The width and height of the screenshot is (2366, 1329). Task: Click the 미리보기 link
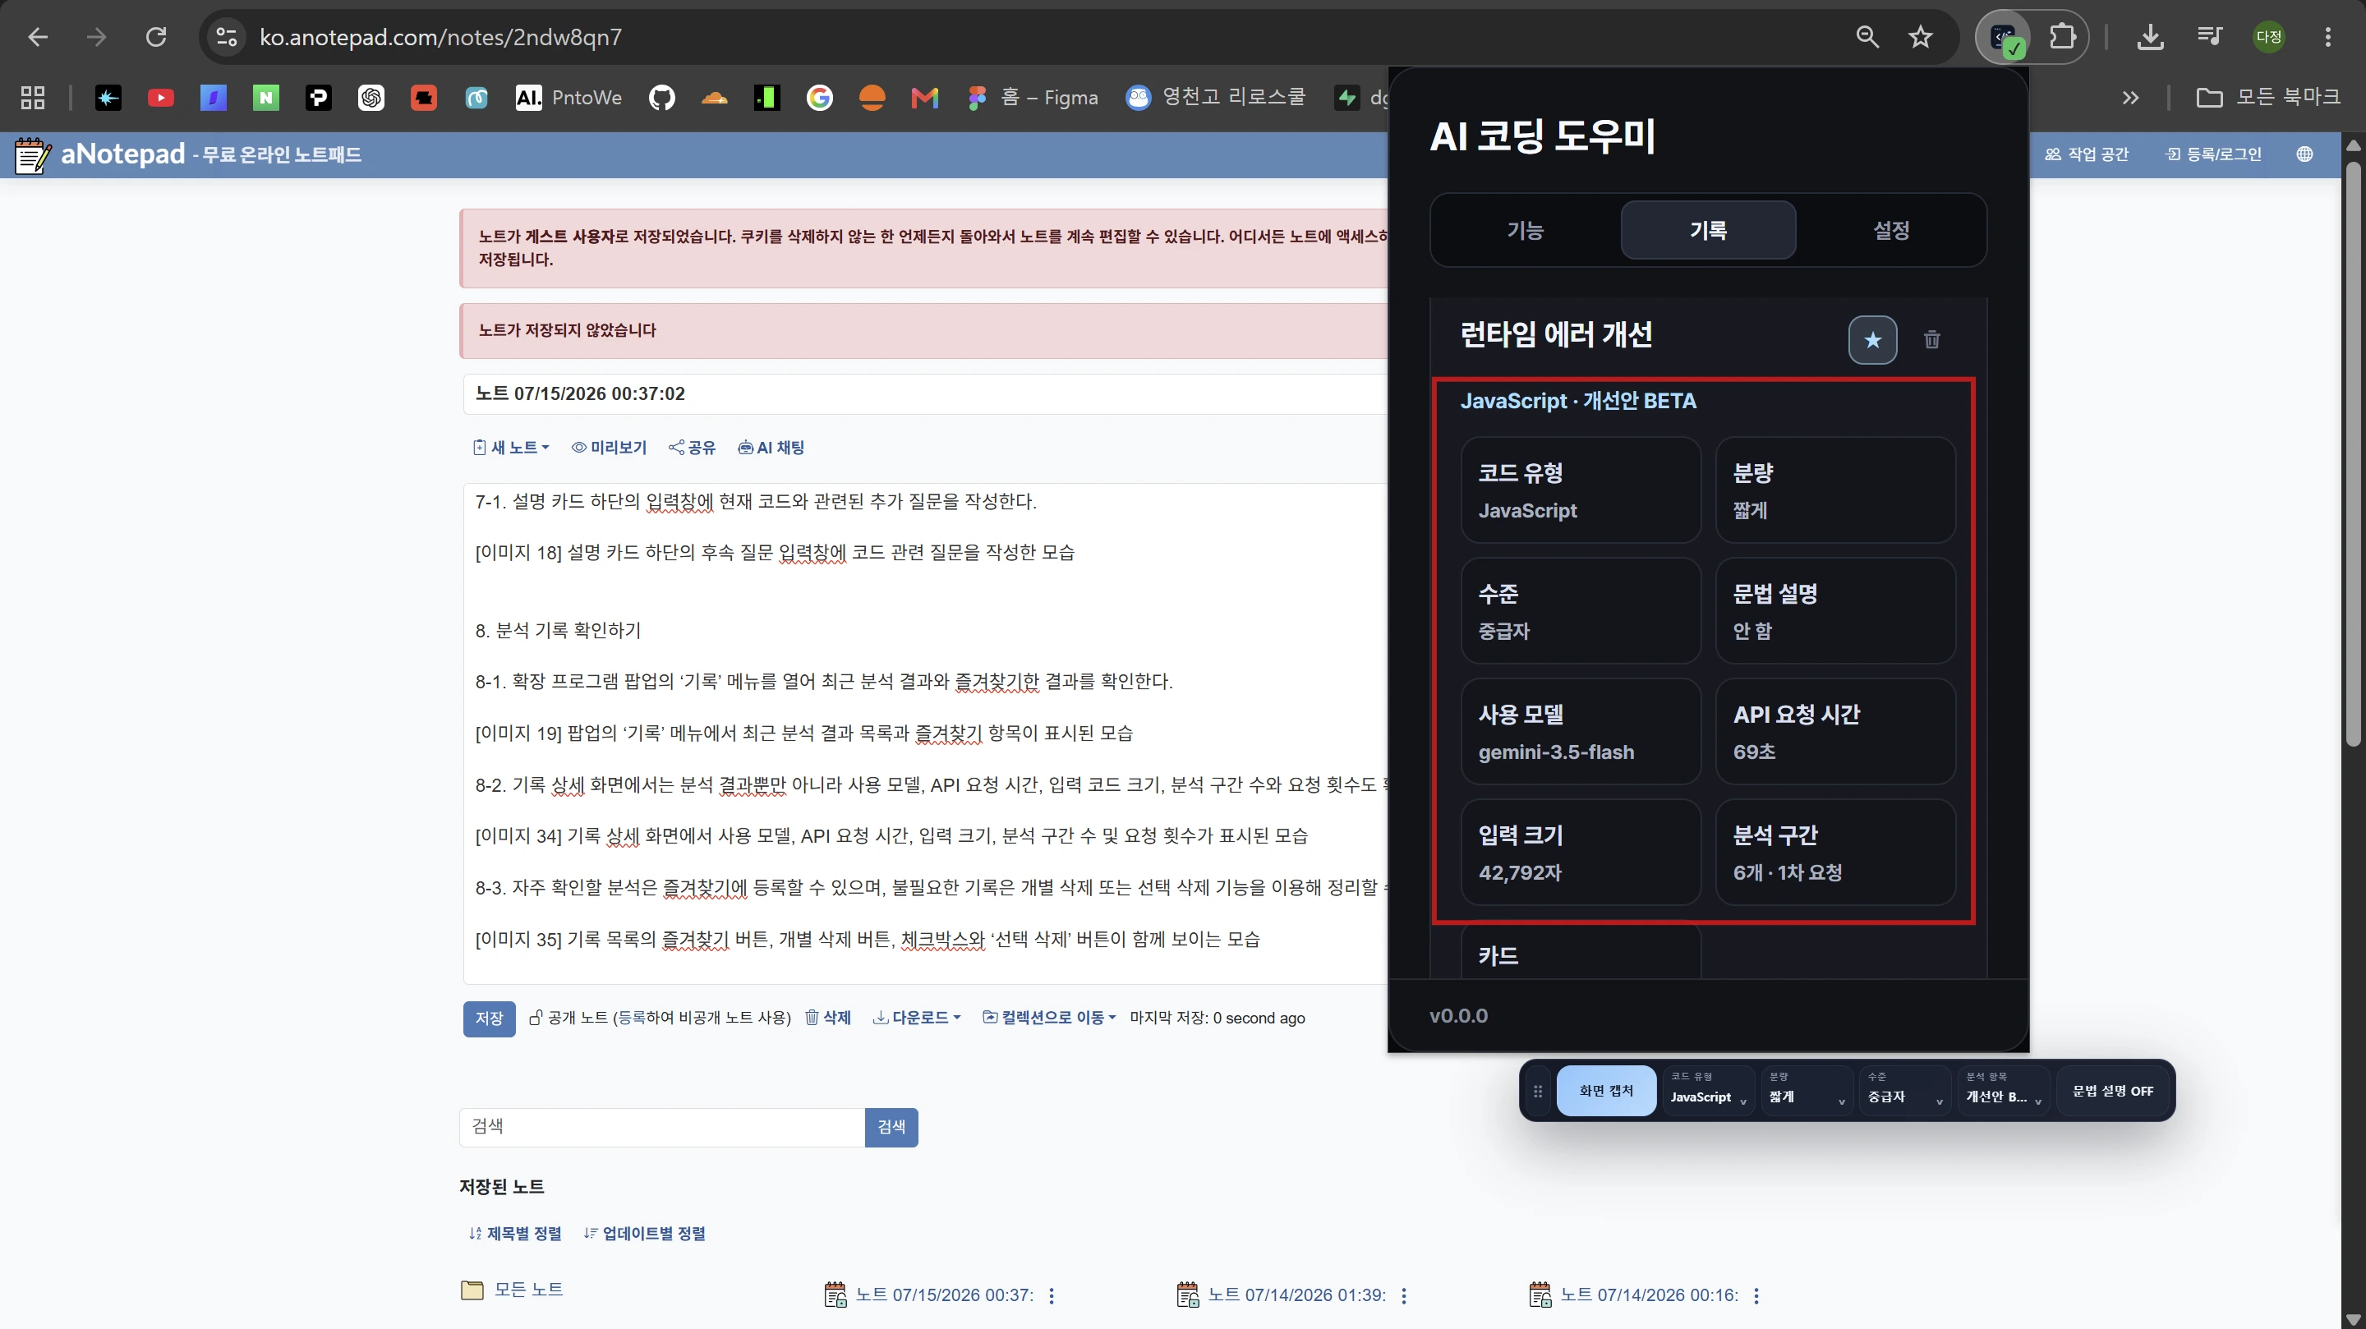pos(609,448)
